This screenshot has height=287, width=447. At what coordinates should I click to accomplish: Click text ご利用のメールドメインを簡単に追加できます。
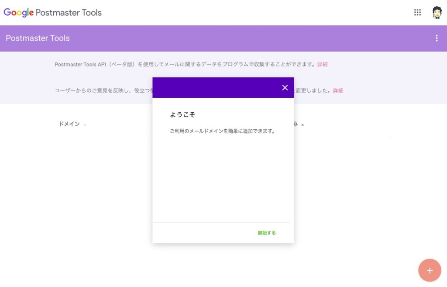tap(222, 131)
